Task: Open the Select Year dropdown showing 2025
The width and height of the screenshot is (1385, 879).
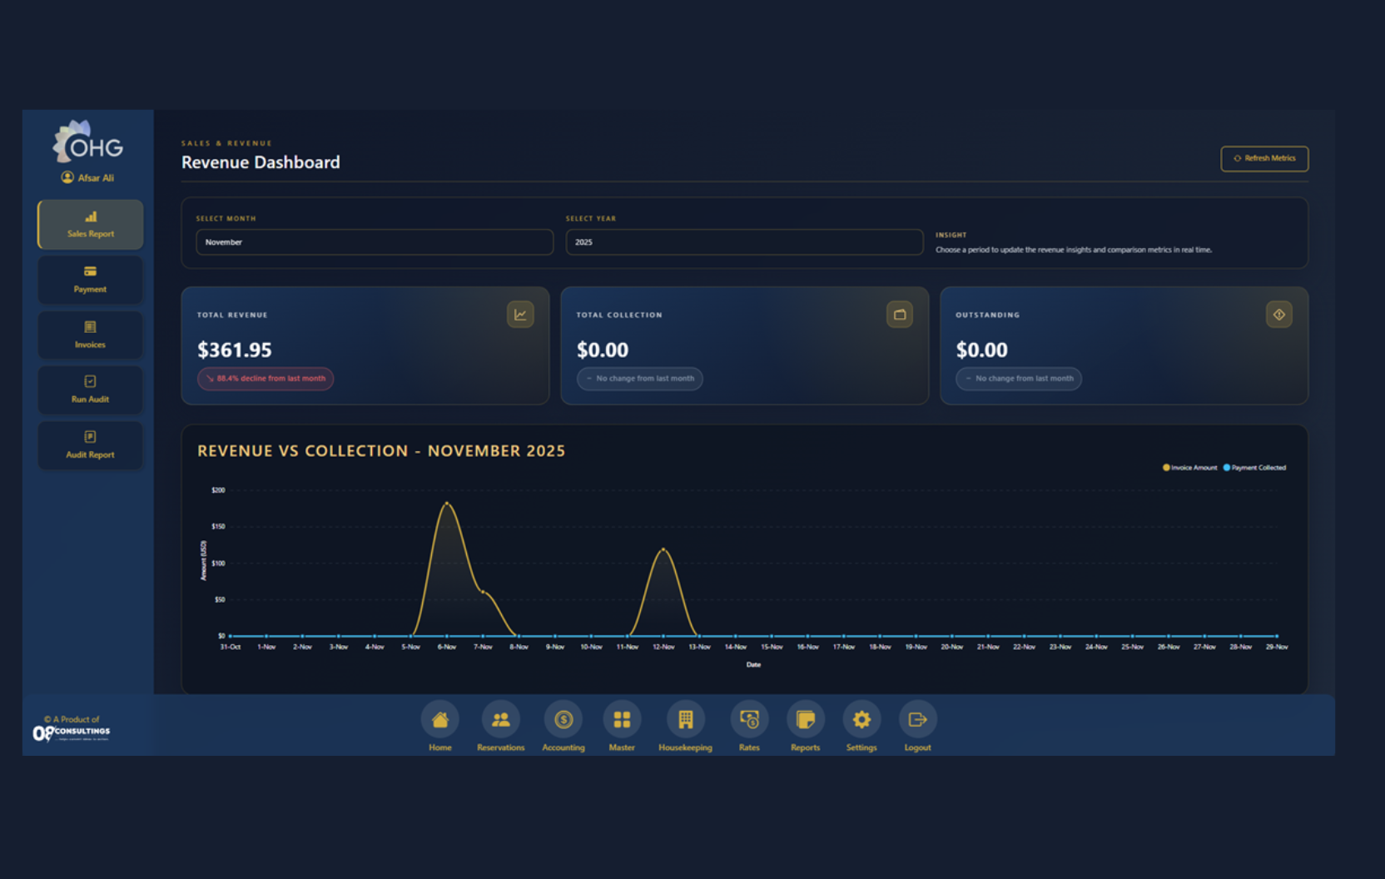Action: (744, 242)
